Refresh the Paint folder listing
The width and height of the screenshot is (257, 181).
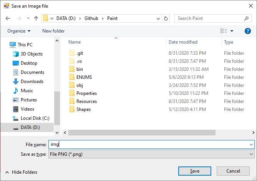[166, 18]
